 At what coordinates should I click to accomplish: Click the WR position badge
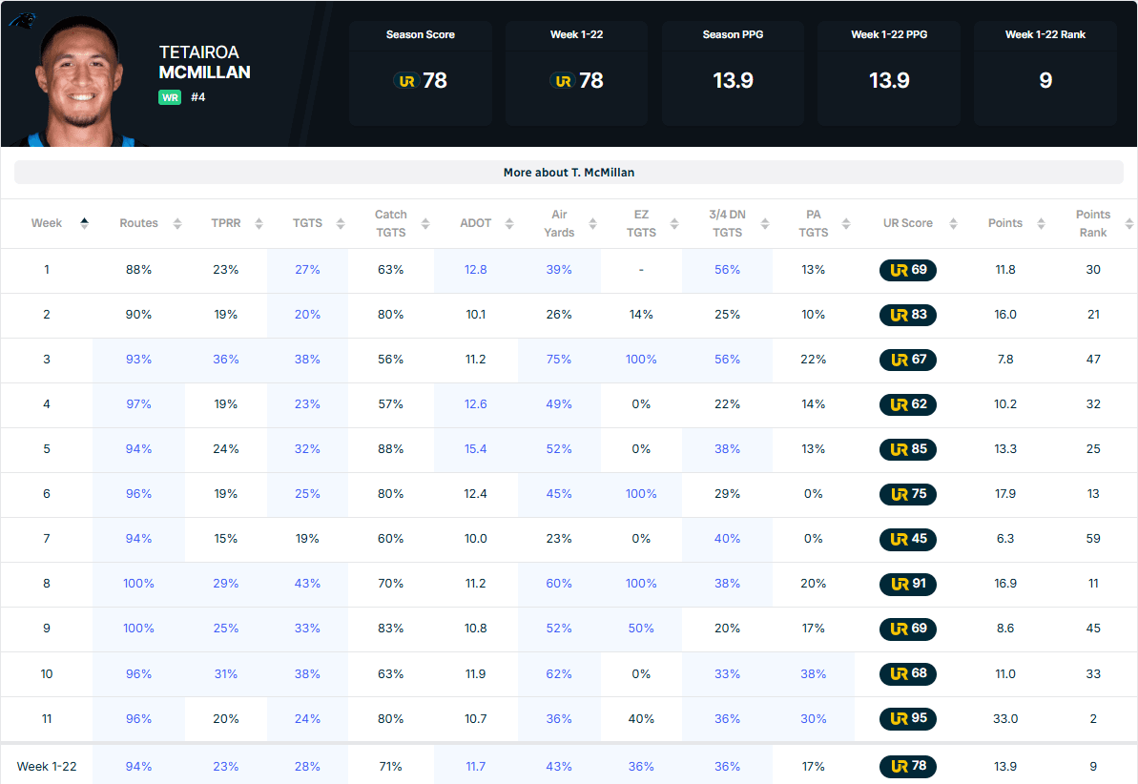[170, 97]
